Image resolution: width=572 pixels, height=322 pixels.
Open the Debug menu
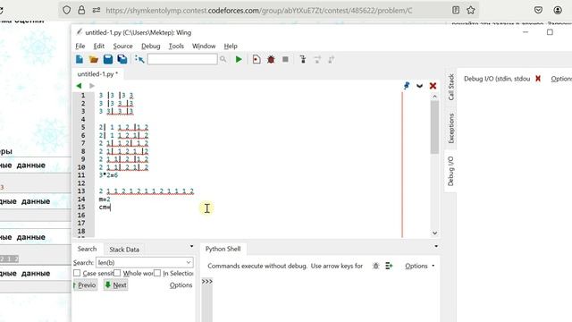151,46
